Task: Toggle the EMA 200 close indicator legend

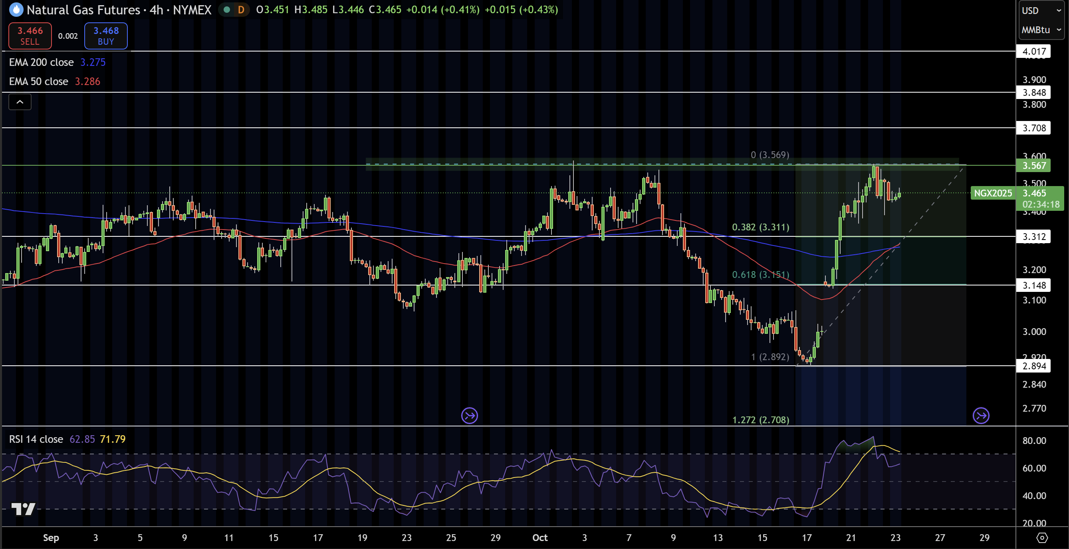Action: pos(42,62)
